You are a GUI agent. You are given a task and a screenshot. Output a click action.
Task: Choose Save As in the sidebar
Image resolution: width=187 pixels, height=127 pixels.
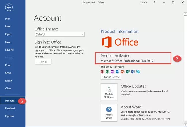coord(9,50)
